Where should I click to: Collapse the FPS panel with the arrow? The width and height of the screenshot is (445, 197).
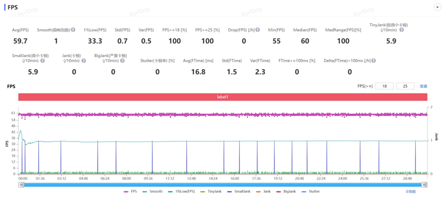point(437,7)
